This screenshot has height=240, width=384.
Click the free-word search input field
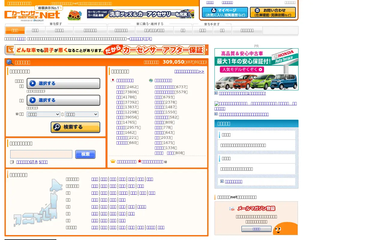tap(41, 154)
